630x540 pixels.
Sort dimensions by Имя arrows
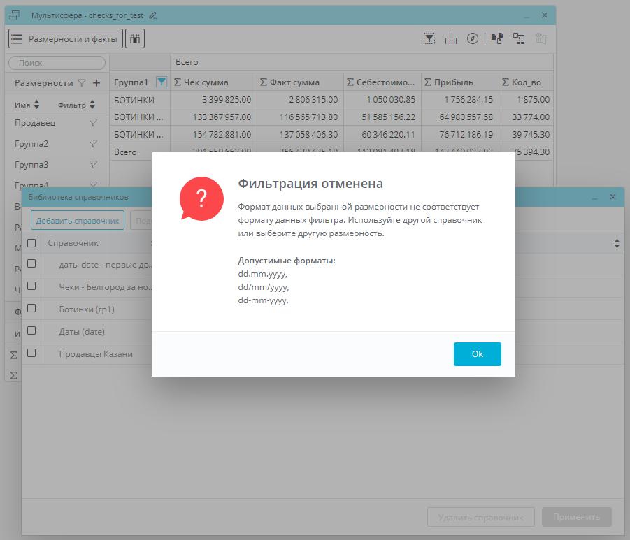(x=37, y=105)
